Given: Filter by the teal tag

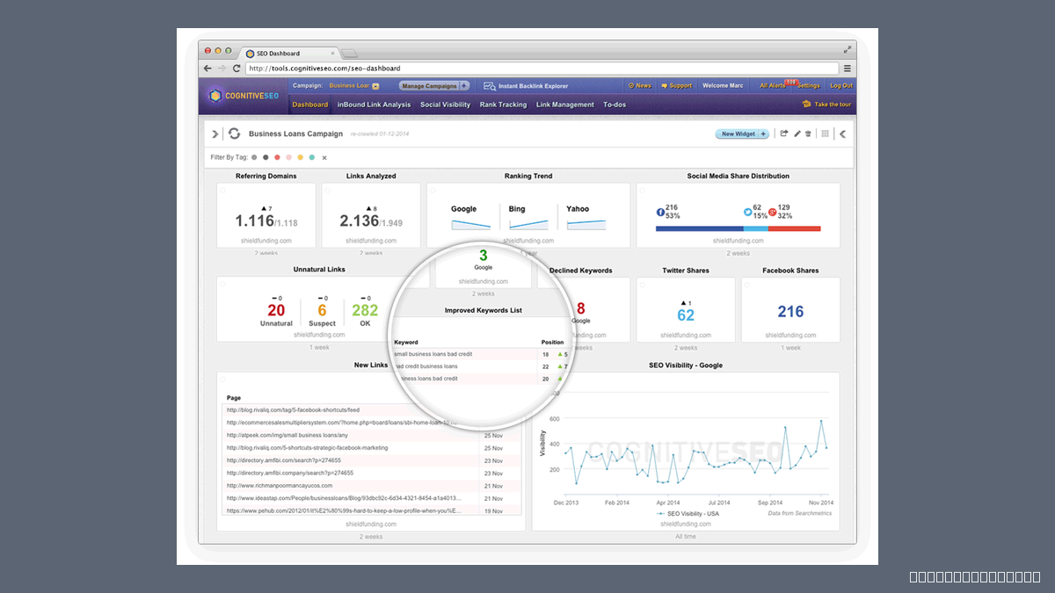Looking at the screenshot, I should click(311, 157).
